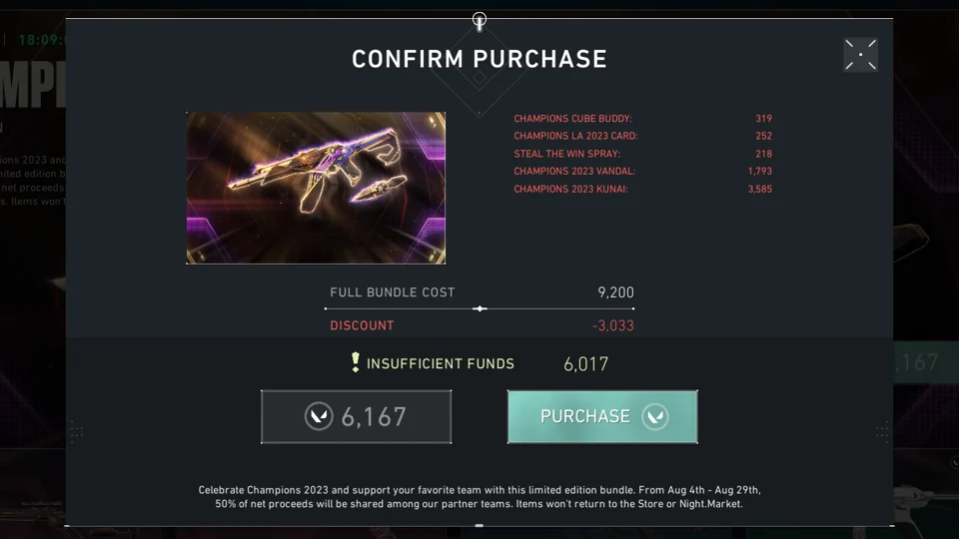
Task: Click the 6,167 VP balance button
Action: pyautogui.click(x=356, y=416)
